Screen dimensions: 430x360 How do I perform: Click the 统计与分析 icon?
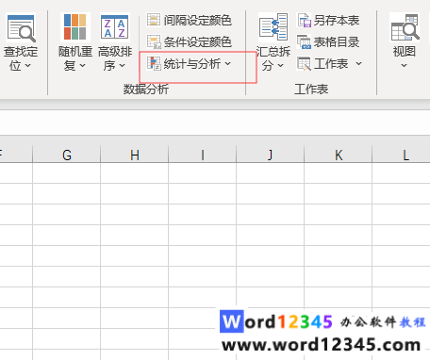pyautogui.click(x=154, y=63)
